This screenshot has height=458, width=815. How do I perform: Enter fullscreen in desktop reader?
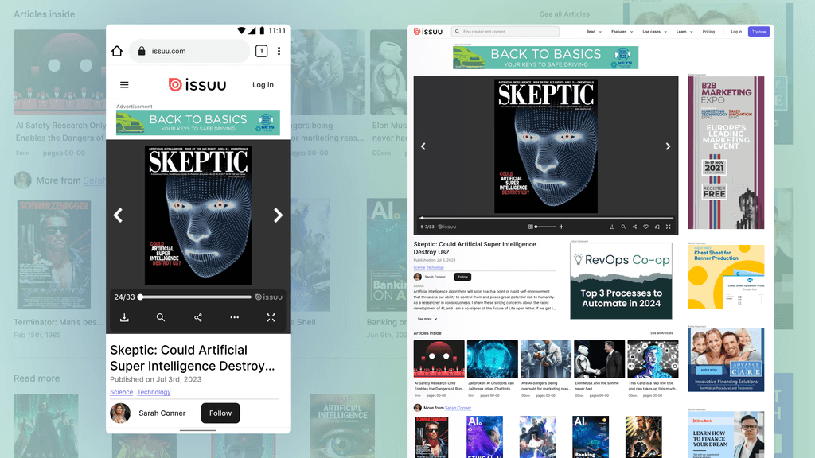click(x=669, y=227)
